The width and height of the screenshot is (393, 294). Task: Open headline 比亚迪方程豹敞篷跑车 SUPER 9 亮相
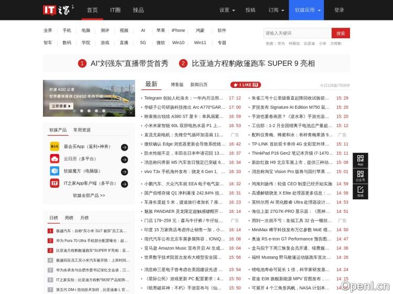(x=253, y=63)
